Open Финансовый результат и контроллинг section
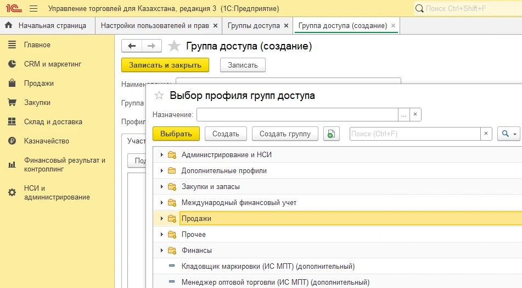This screenshot has height=288, width=522. (65, 165)
